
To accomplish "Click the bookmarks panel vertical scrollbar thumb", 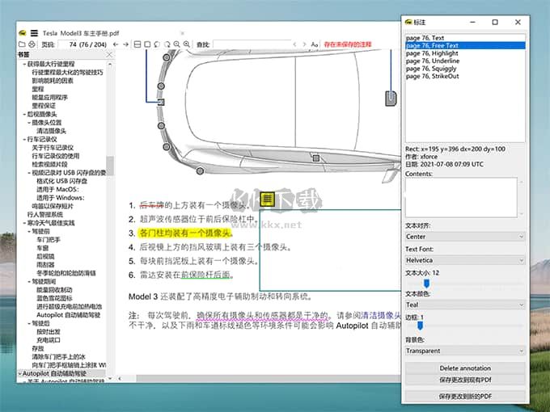I will pyautogui.click(x=110, y=165).
